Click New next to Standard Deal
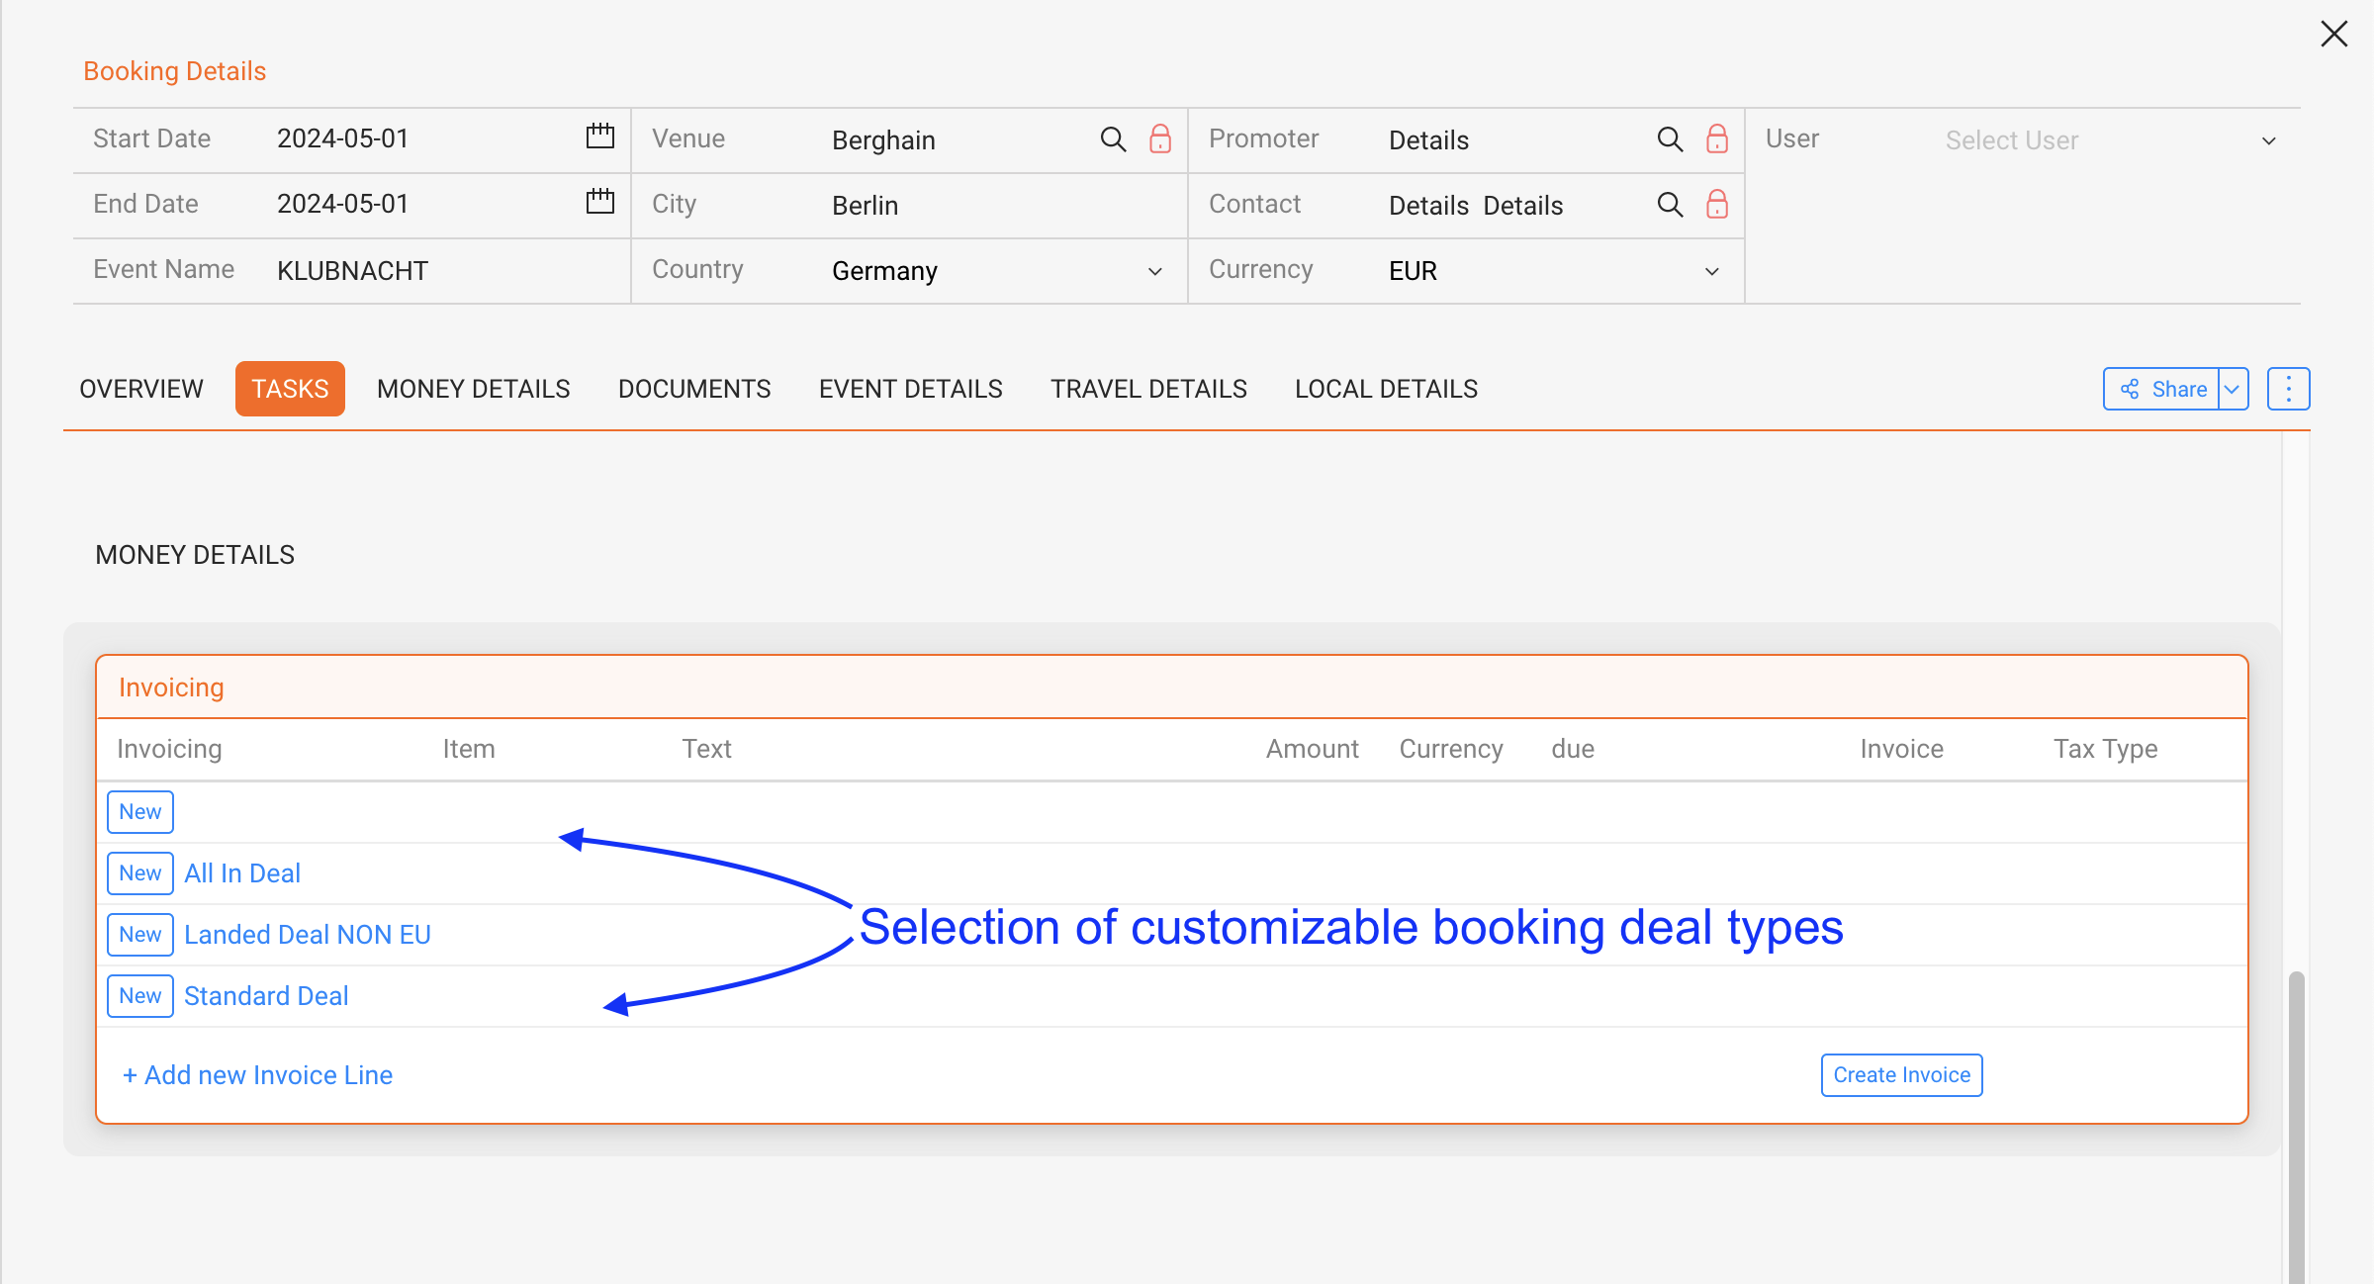The width and height of the screenshot is (2374, 1284). 140,996
